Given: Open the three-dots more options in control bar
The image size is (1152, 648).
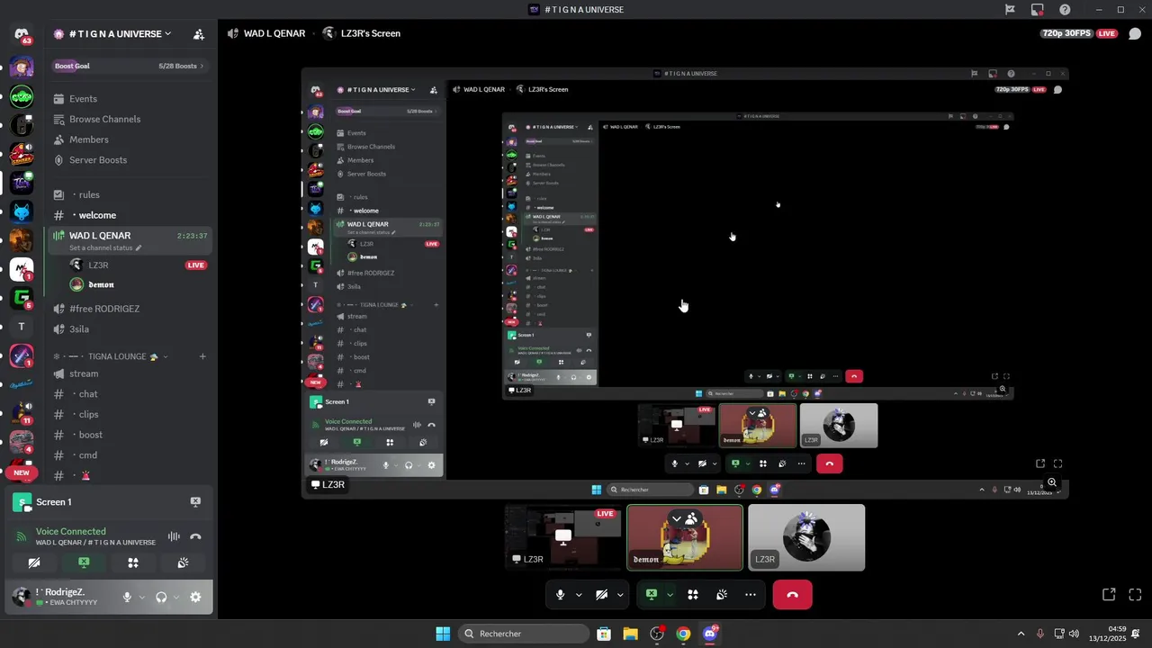Looking at the screenshot, I should point(751,595).
